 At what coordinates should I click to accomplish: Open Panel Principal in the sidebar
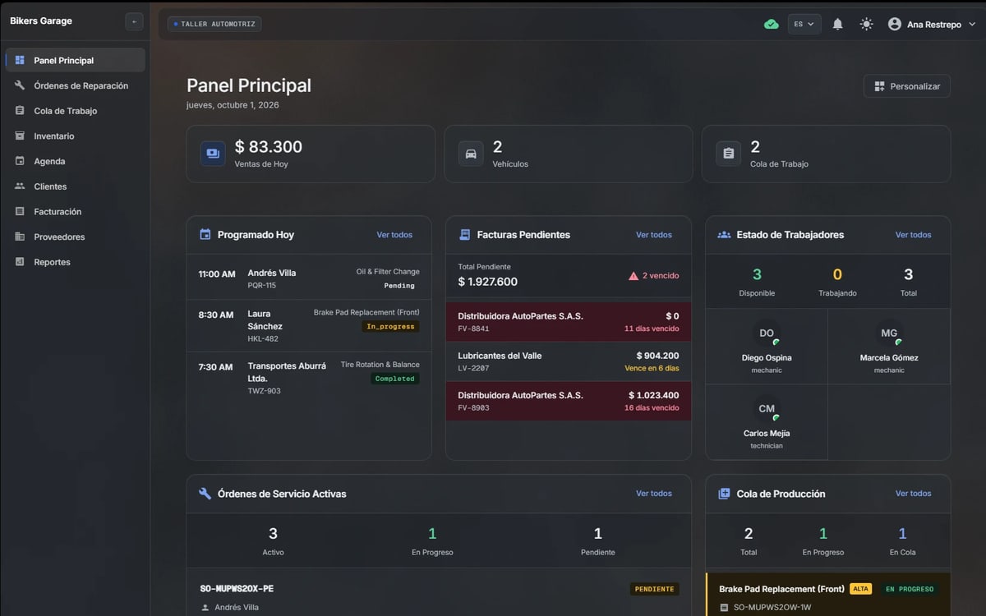click(x=76, y=60)
